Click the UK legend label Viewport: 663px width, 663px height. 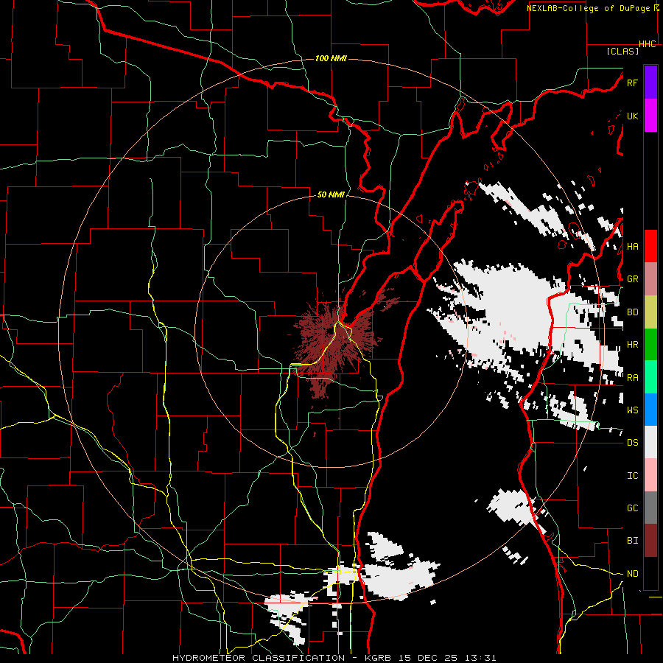click(x=632, y=116)
